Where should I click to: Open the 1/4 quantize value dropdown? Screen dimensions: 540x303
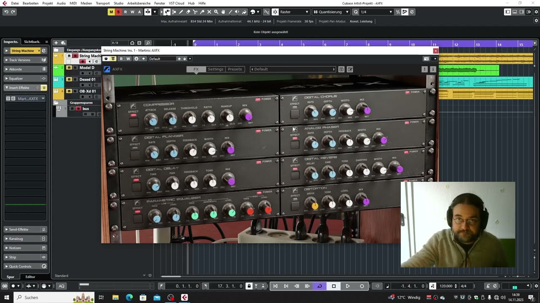376,12
